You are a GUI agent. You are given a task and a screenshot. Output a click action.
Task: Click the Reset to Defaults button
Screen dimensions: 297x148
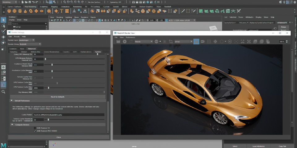[x=58, y=97]
